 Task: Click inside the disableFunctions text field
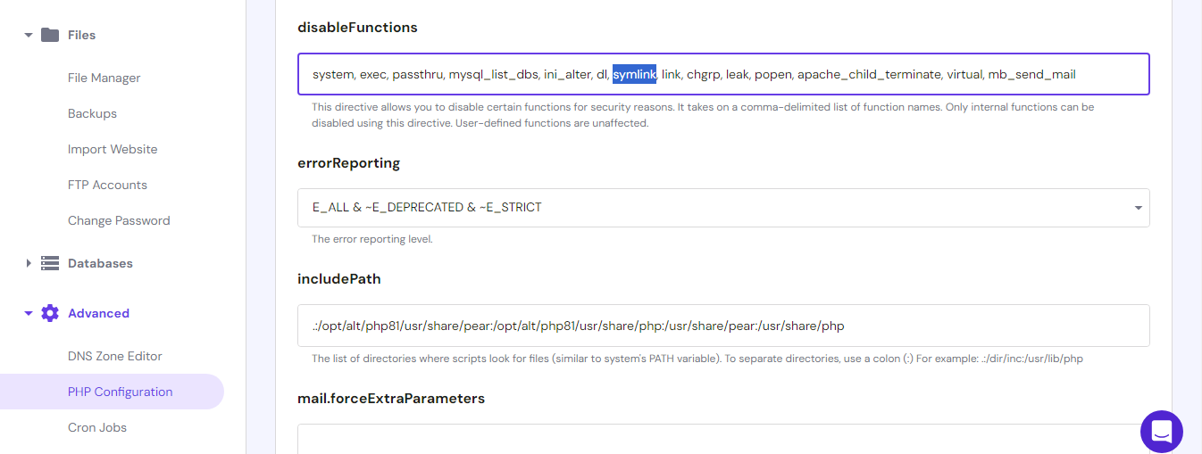[x=1107, y=74]
